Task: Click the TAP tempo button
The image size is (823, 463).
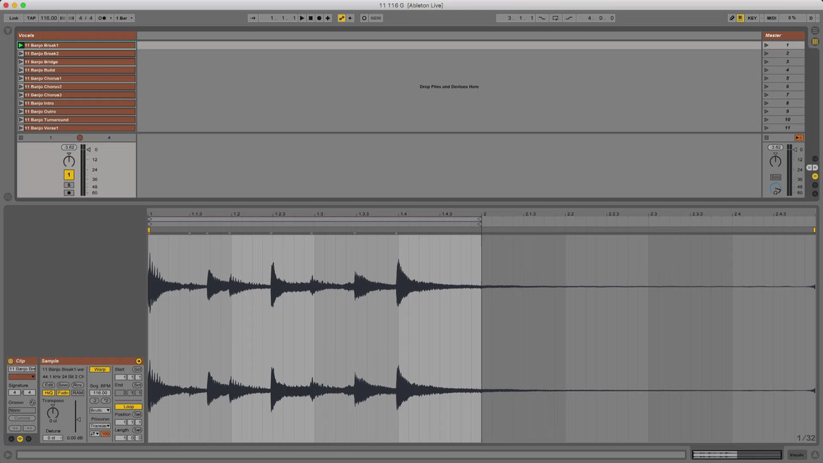Action: tap(31, 18)
